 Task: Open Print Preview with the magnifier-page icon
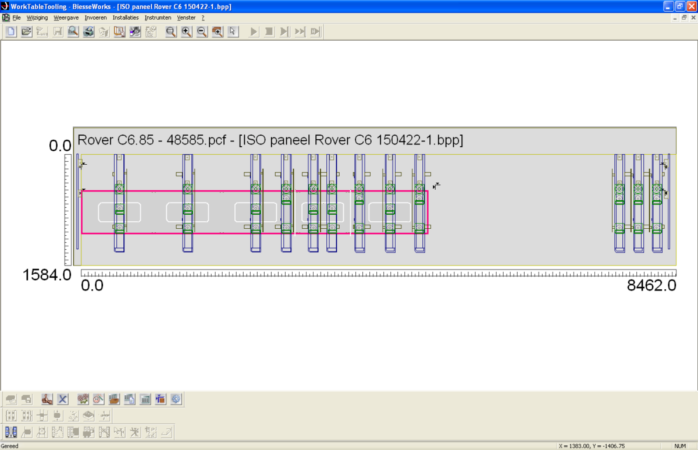[x=73, y=31]
